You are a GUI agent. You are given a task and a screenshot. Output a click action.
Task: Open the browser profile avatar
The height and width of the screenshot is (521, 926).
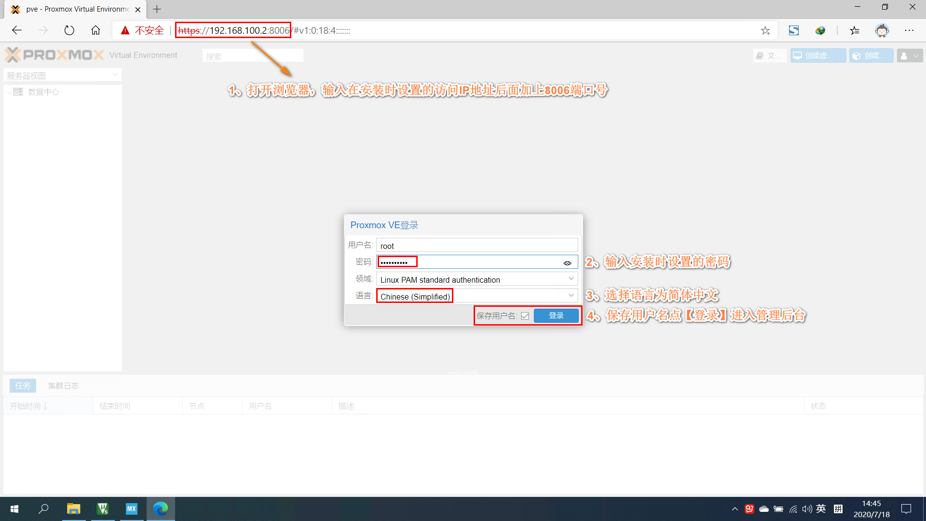(882, 30)
